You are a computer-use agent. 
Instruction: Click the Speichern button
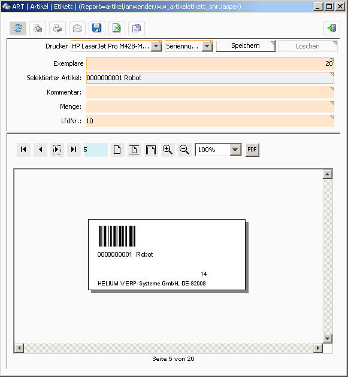246,46
